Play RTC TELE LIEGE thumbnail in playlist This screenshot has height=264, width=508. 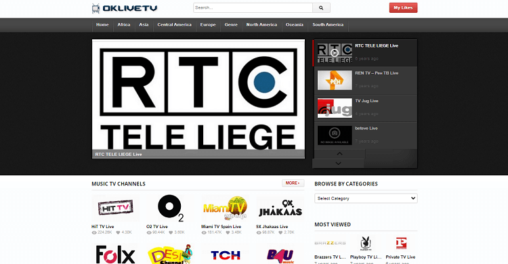335,53
